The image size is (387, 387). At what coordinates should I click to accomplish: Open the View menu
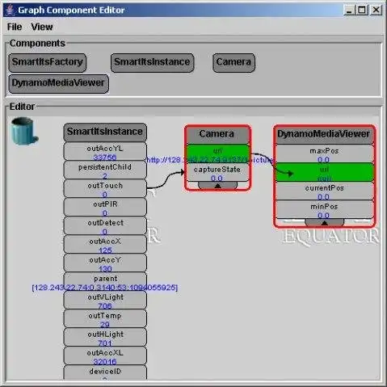pos(42,27)
